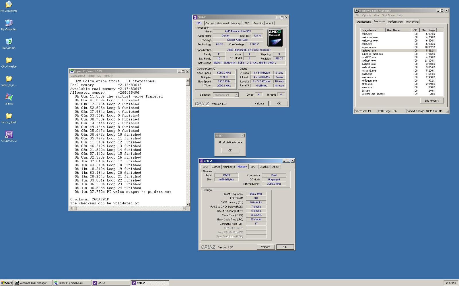Switch to CPU tab in lower CPU-Z
This screenshot has width=459, height=286.
click(205, 167)
